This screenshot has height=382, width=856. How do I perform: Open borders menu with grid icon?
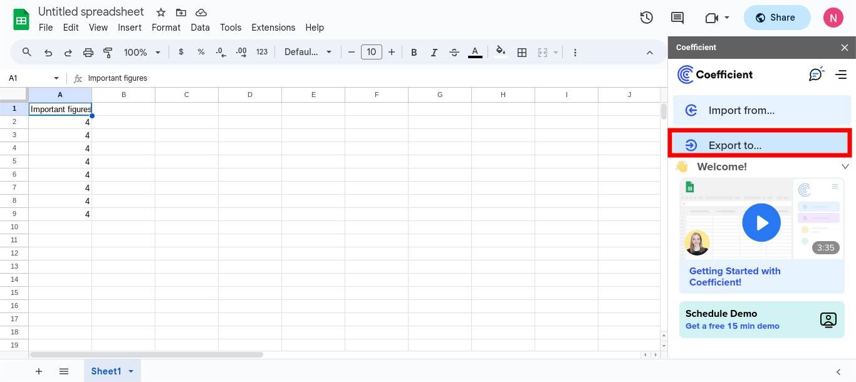coord(522,52)
